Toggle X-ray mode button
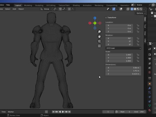This screenshot has width=156, height=117. [x=128, y=9]
